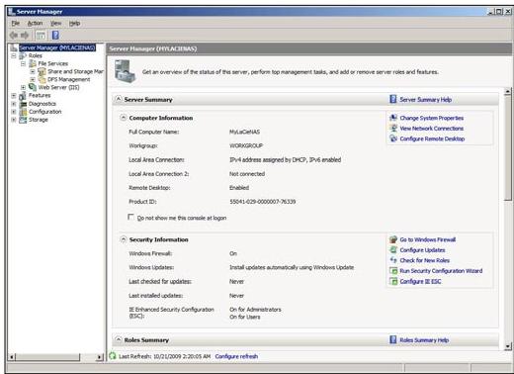
Task: Click the details pane scroll-down arrow
Action: click(508, 346)
